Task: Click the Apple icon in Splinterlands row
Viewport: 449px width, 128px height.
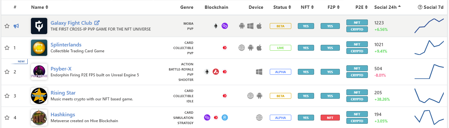Action: (x=259, y=48)
